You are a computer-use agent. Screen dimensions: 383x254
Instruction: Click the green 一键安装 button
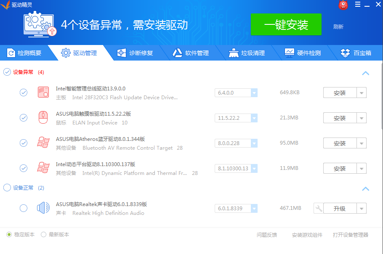(x=286, y=24)
